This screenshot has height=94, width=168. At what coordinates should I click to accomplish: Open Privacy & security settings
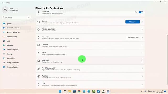[16, 63]
